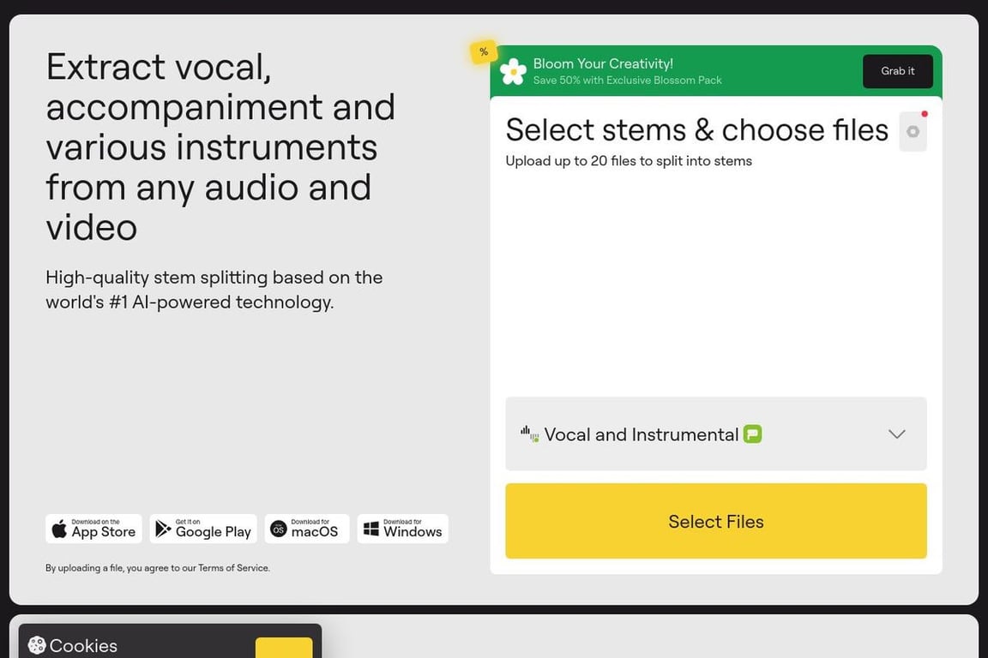Click the Select stems & choose files heading
Image resolution: width=988 pixels, height=658 pixels.
tap(697, 129)
